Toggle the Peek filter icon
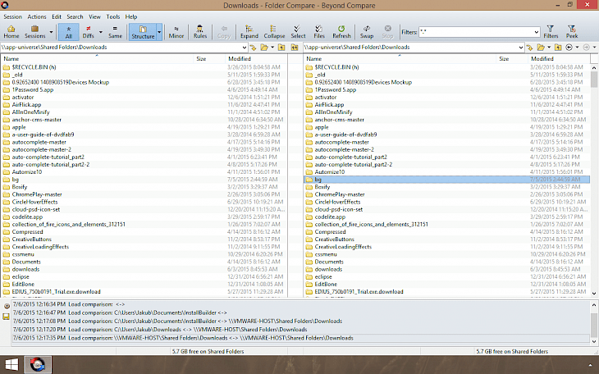Viewport: 599px width, 374px height. pos(572,32)
